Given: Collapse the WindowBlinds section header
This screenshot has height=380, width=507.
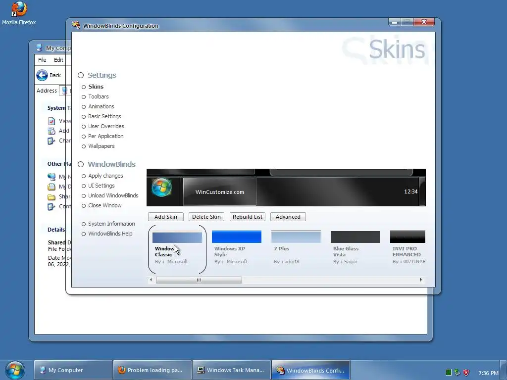Looking at the screenshot, I should [107, 164].
